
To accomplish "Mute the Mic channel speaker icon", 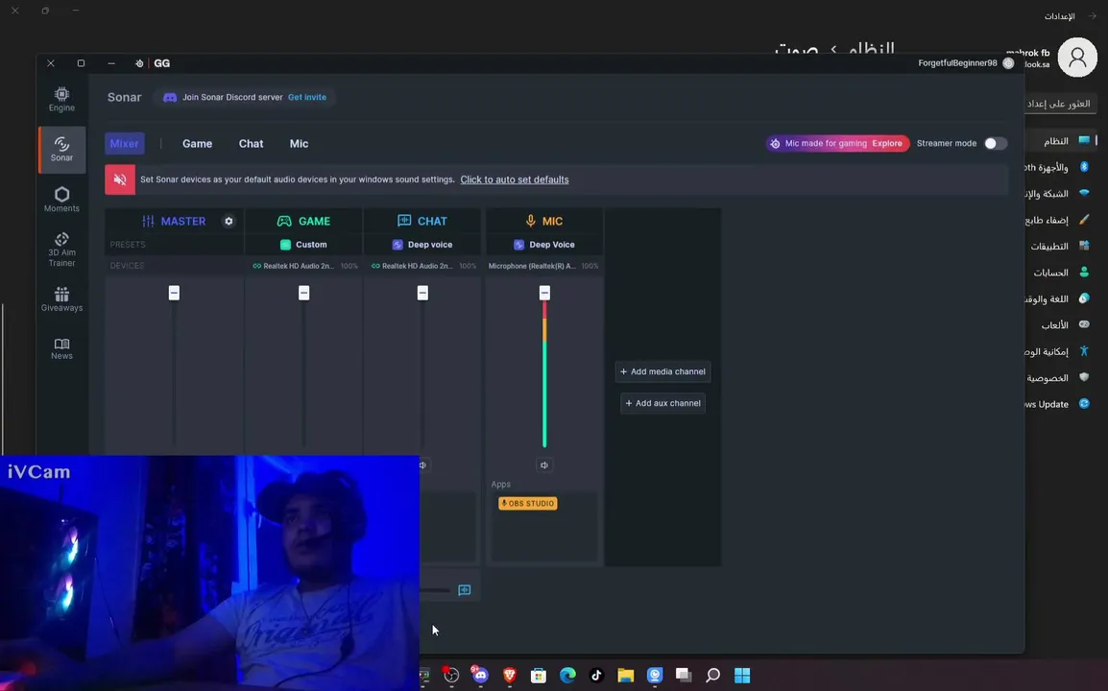I will click(x=544, y=465).
